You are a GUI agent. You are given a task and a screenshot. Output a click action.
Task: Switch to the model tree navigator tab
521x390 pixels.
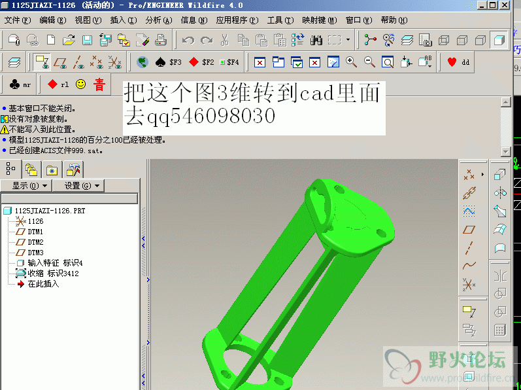[x=10, y=169]
